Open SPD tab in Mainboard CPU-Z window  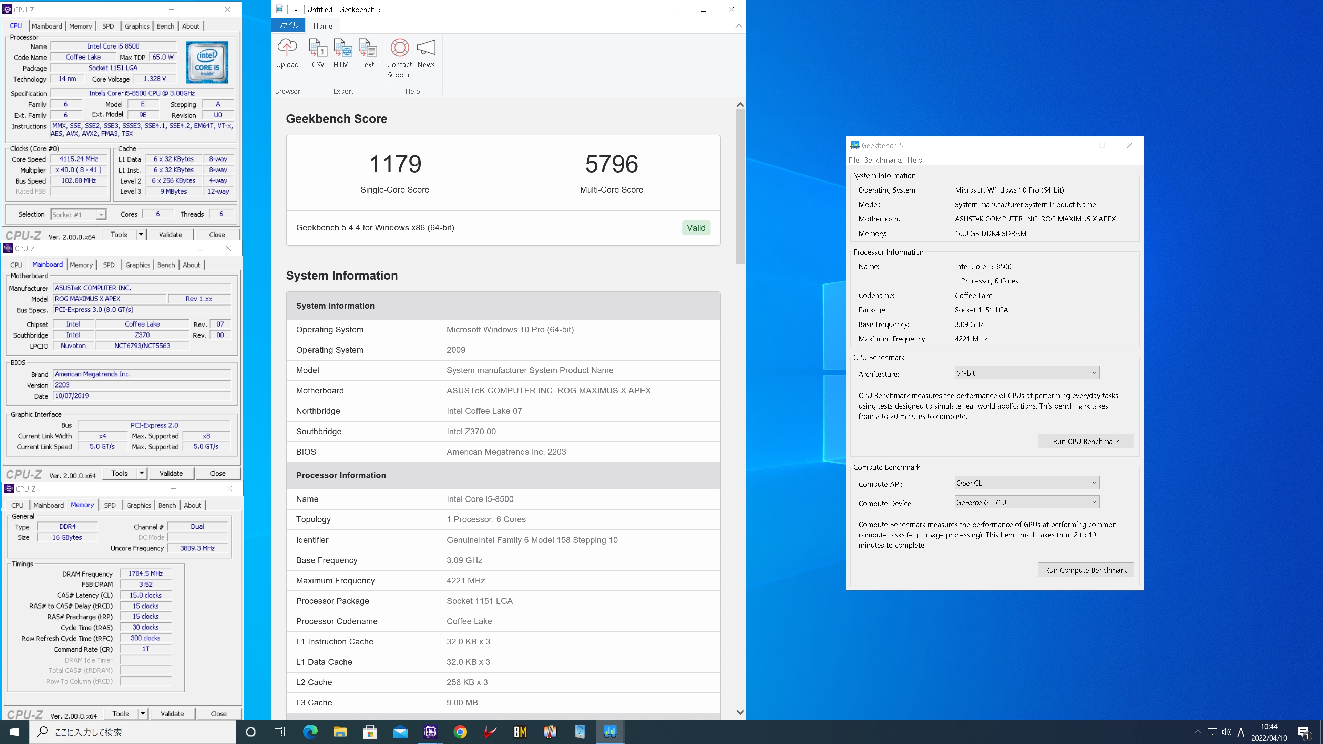109,265
